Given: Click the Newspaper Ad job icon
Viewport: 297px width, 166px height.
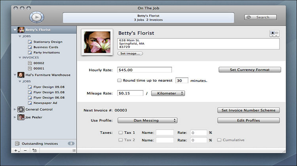Looking at the screenshot, I should (30, 103).
